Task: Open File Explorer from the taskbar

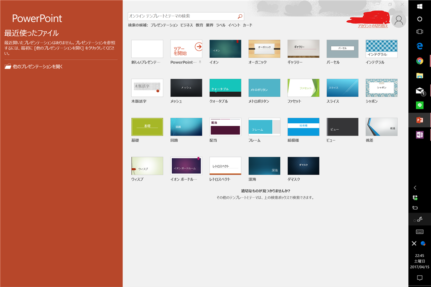Action: (420, 76)
